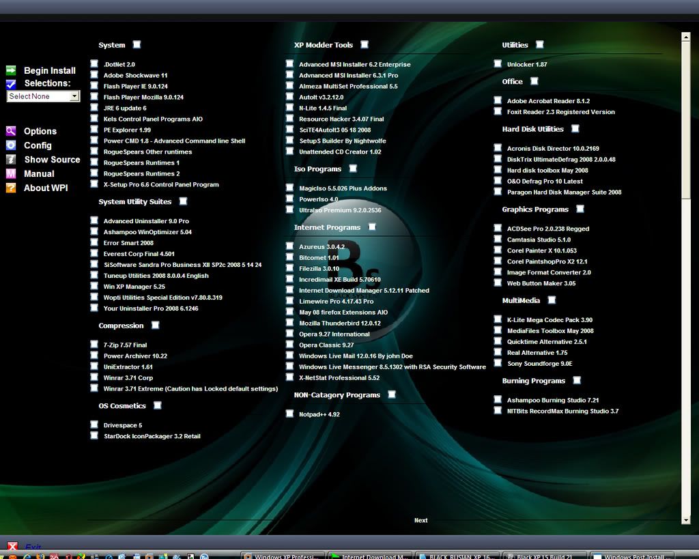This screenshot has height=559, width=699.
Task: Check JRE 6 update 6
Action: coord(94,107)
